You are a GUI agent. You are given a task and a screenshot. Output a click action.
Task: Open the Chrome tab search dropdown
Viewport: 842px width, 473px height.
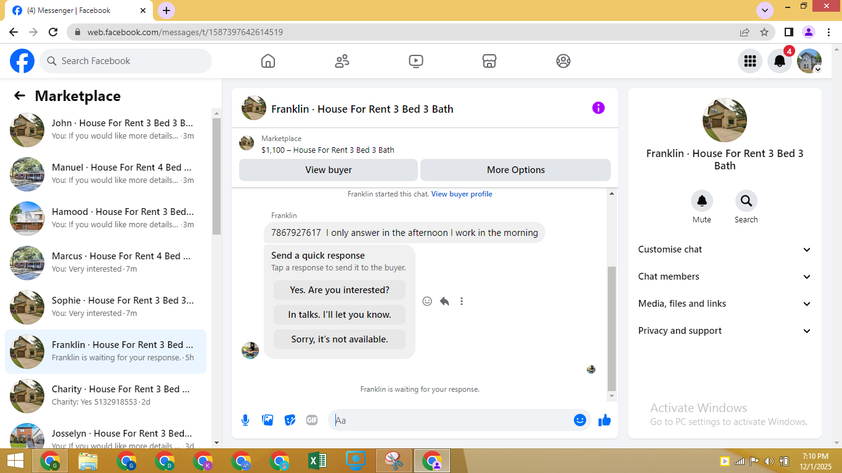coord(765,10)
